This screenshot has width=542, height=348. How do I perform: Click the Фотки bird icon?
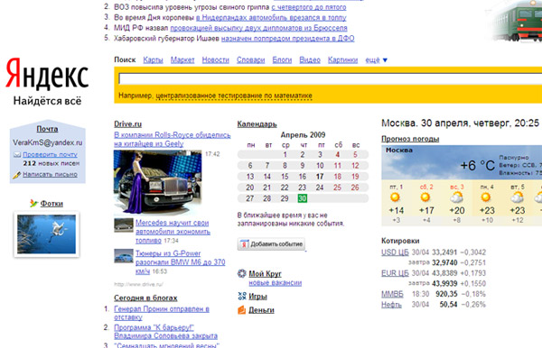[33, 203]
